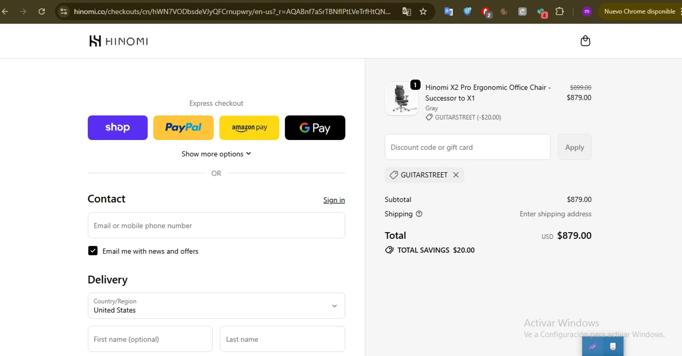Focus the Email or mobile phone number field
This screenshot has height=356, width=682.
point(216,226)
